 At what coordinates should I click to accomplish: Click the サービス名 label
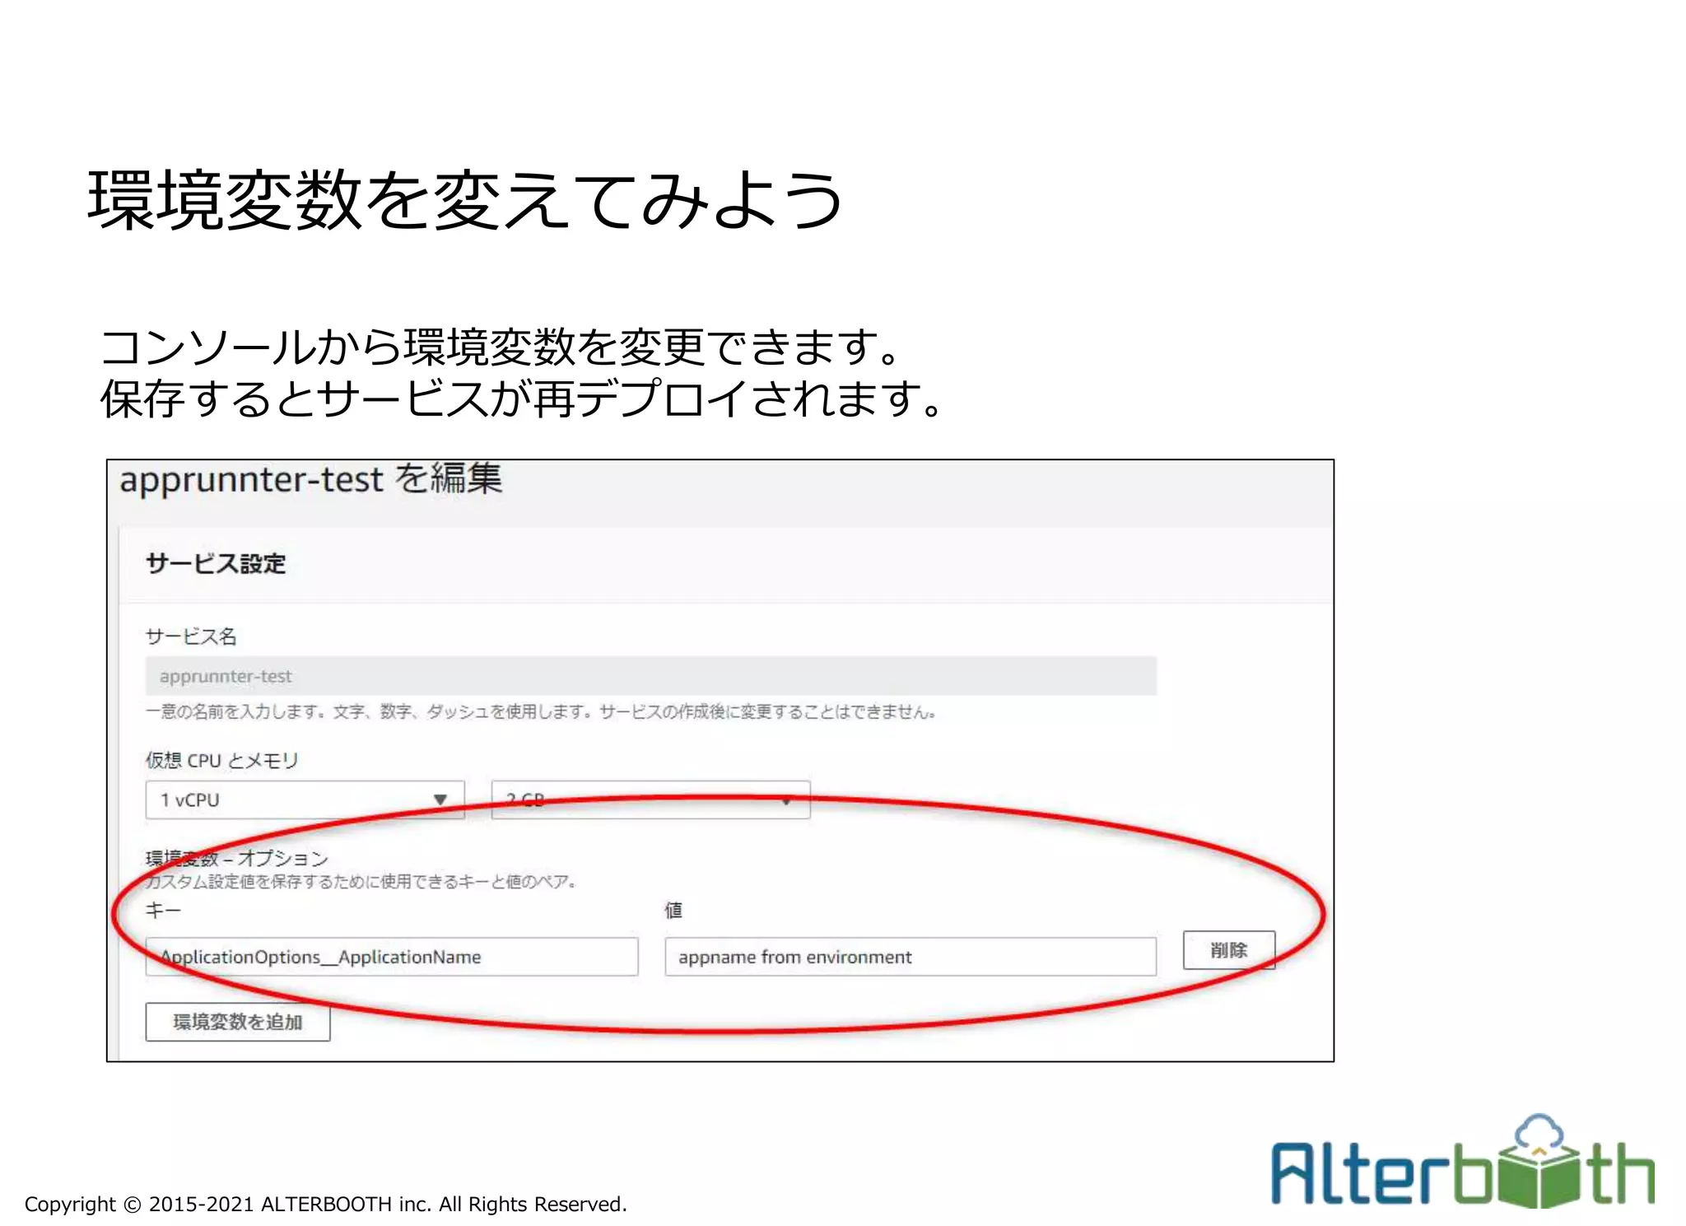tap(191, 636)
